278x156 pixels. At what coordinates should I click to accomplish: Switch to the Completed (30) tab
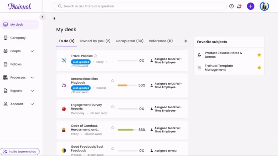click(130, 41)
